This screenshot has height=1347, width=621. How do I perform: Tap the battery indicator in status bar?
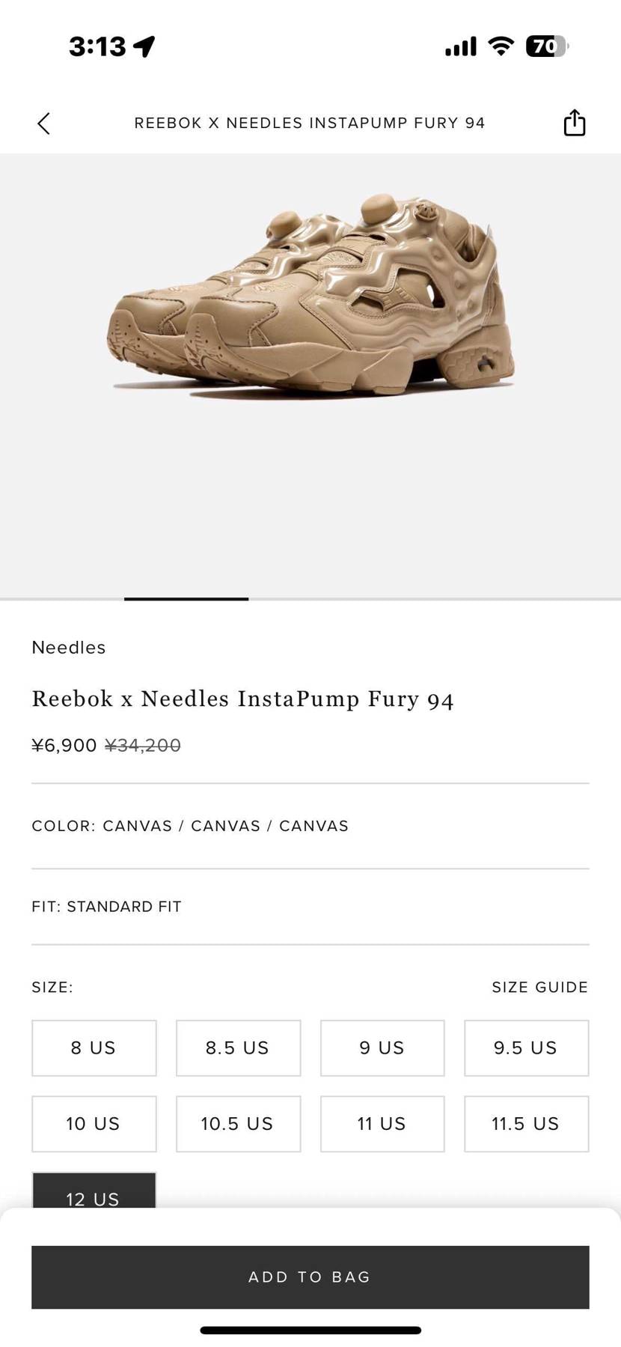coord(547,46)
